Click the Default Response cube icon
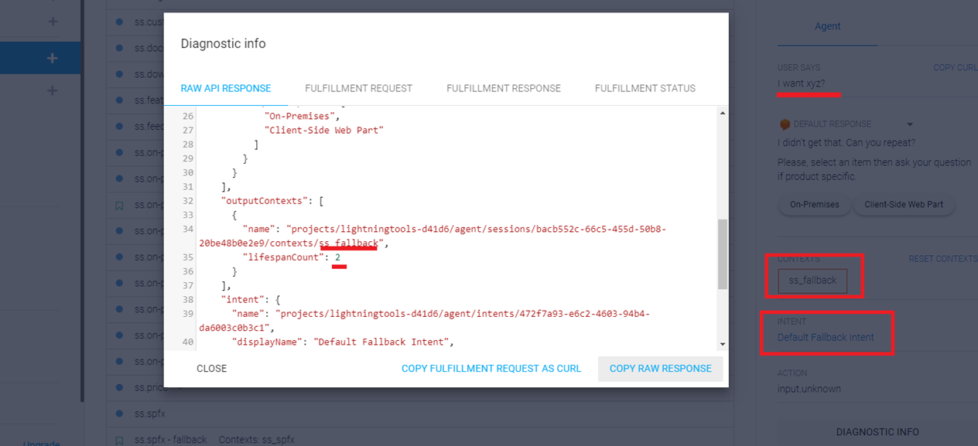The image size is (978, 446). [x=784, y=124]
